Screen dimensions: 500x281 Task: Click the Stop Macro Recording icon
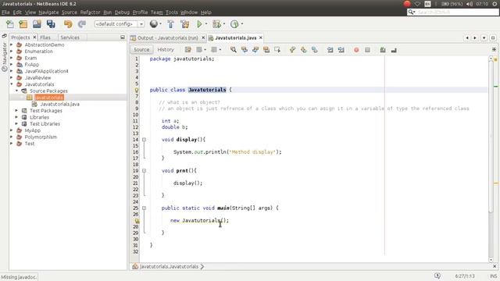[367, 50]
